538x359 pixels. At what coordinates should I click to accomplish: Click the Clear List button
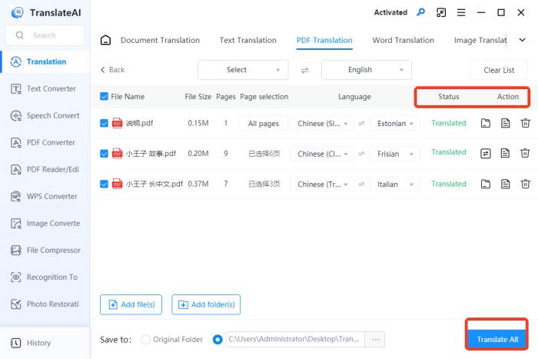499,70
